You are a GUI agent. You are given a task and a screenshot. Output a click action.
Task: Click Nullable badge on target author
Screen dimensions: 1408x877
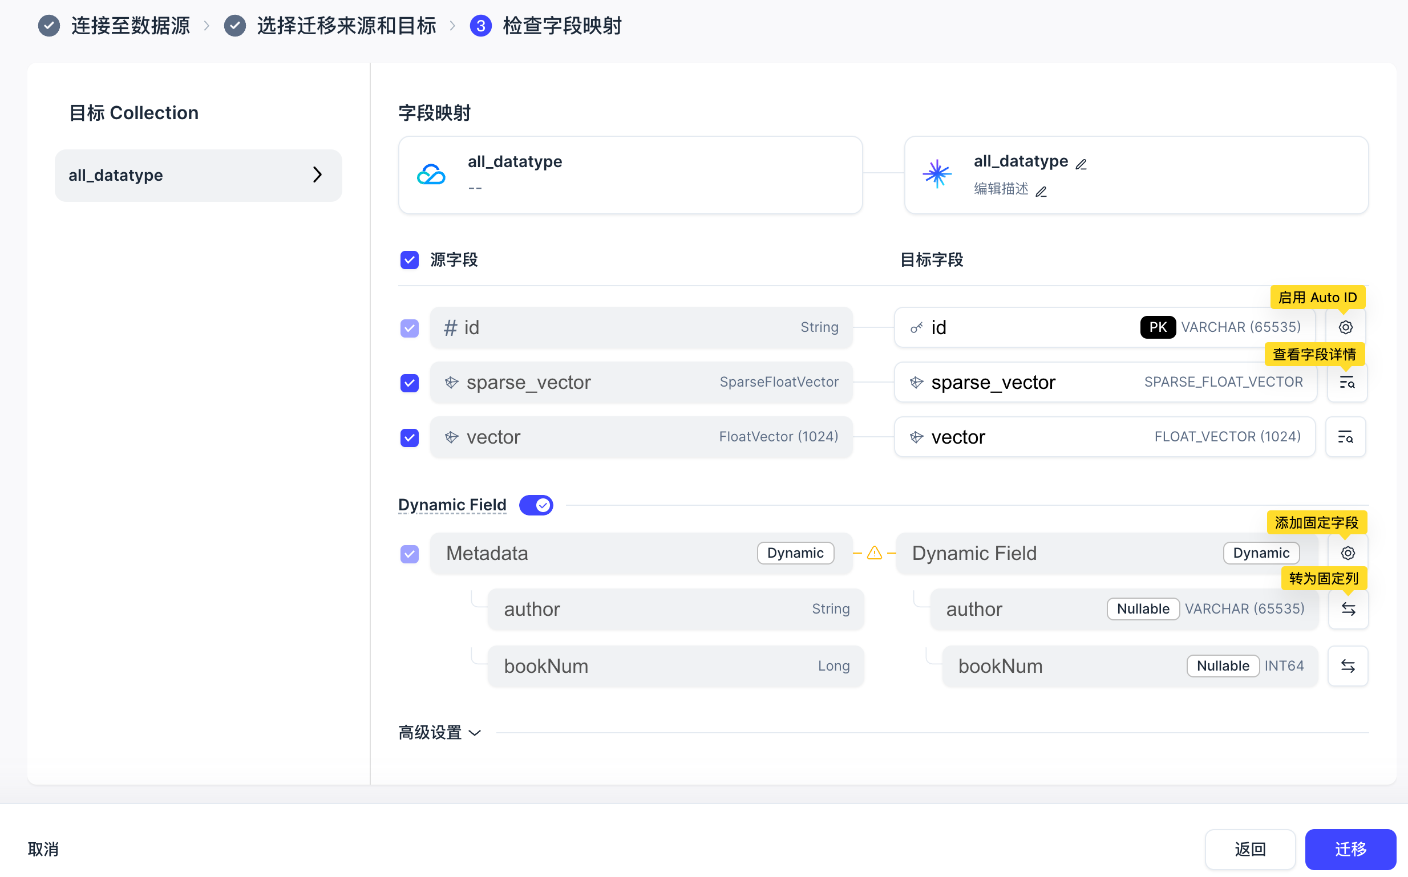1143,609
